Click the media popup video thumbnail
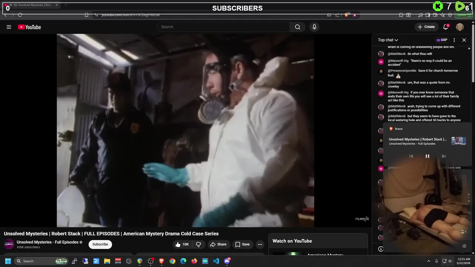The width and height of the screenshot is (475, 267). 458,141
